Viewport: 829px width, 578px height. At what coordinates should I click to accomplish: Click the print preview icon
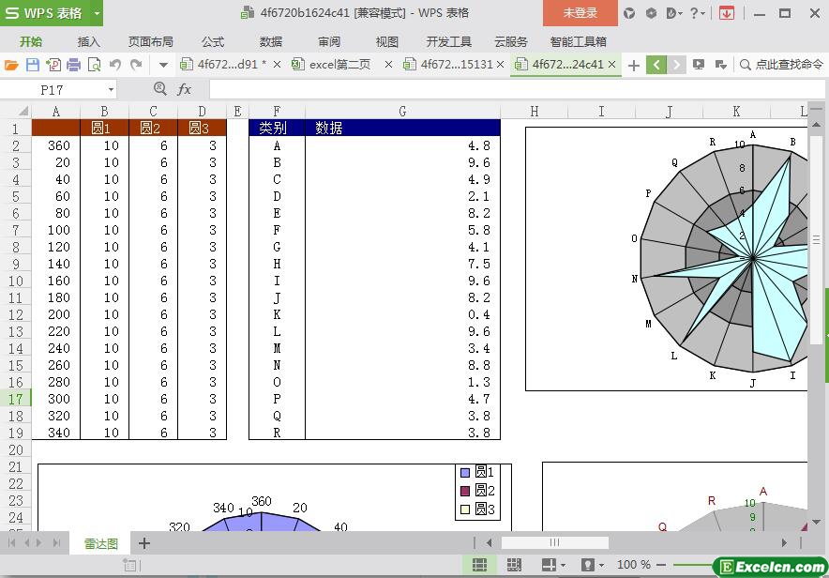click(x=94, y=65)
